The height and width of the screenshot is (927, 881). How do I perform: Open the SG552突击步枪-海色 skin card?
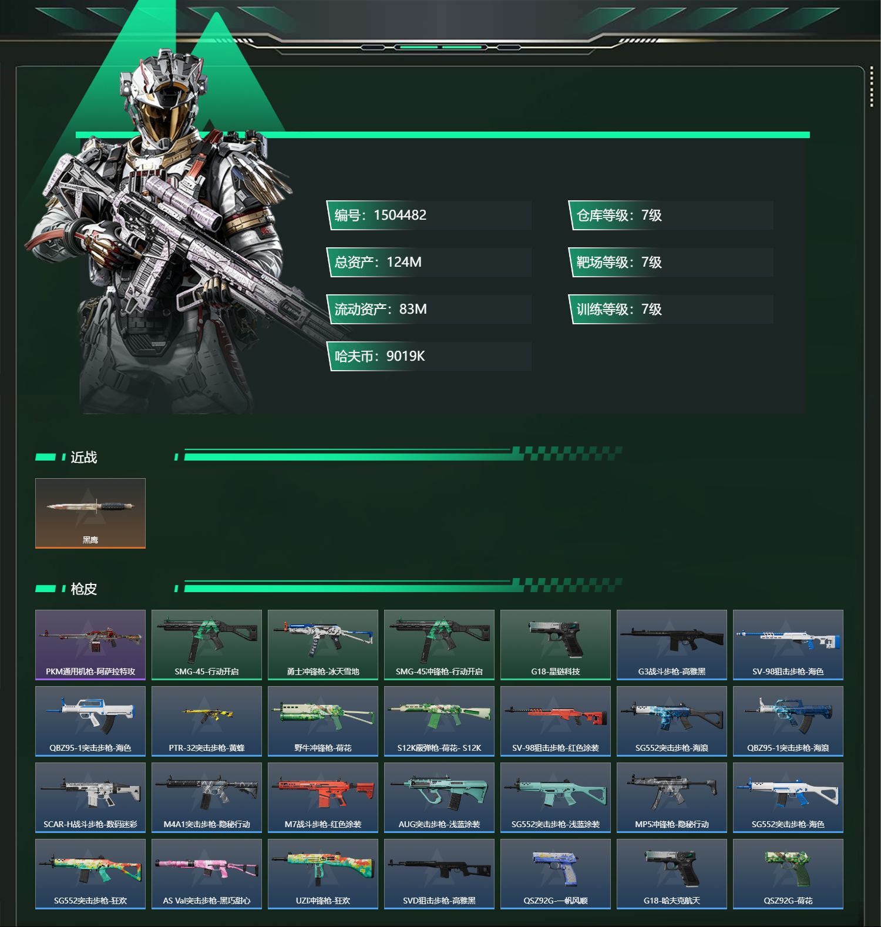point(788,798)
